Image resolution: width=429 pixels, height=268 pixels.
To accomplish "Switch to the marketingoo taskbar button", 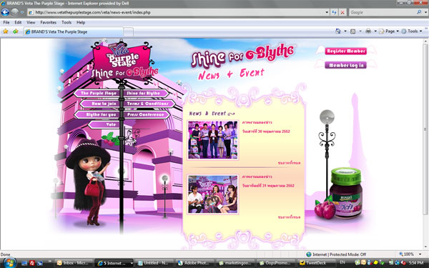I will pos(235,263).
